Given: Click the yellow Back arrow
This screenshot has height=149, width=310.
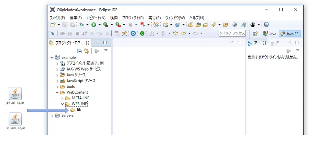Looking at the screenshot, I should click(183, 33).
